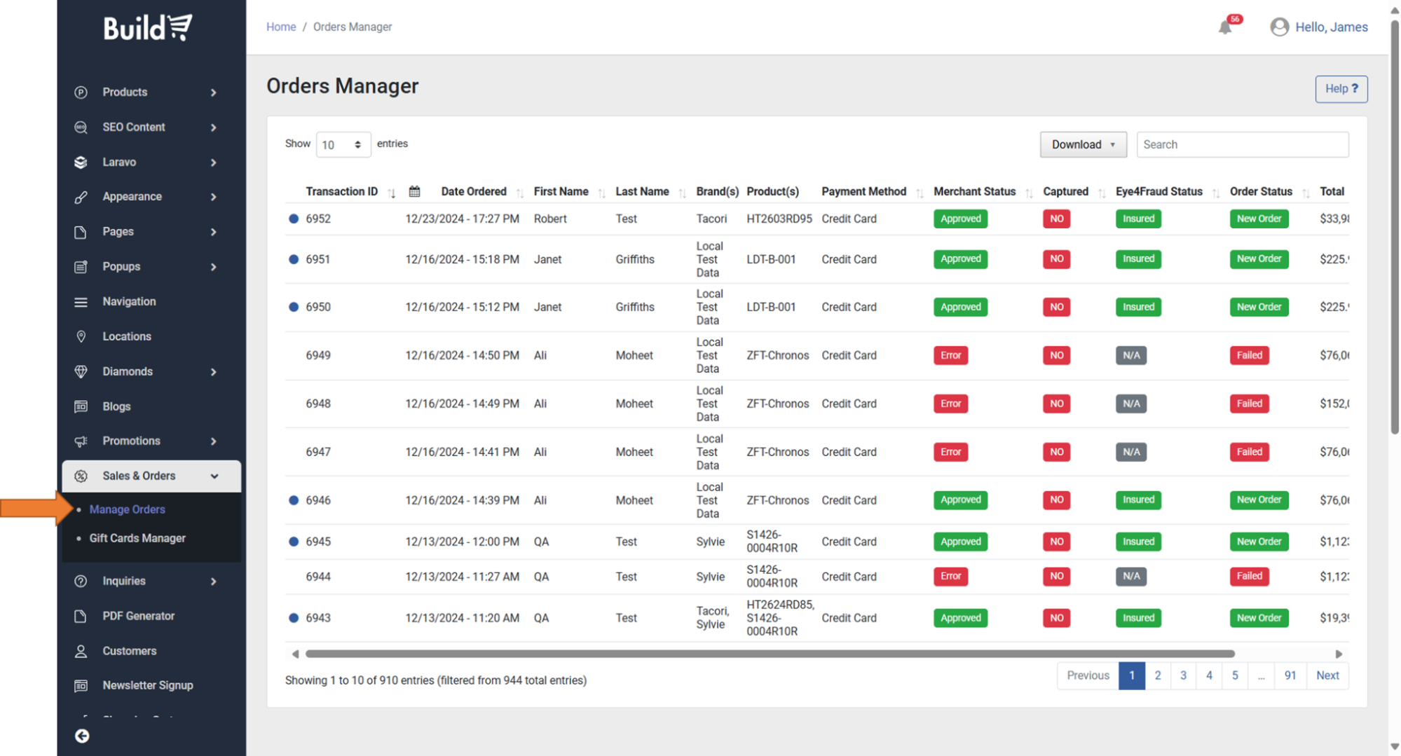Expand the Products sidebar menu
The image size is (1401, 756).
[146, 92]
